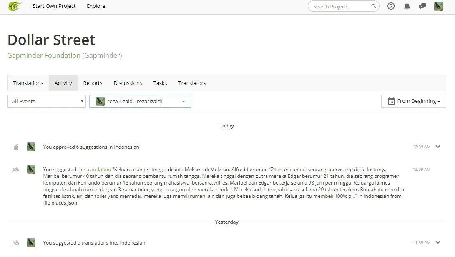
Task: Click 'You approved 6 suggestions in Indonesian' text
Action: (91, 147)
